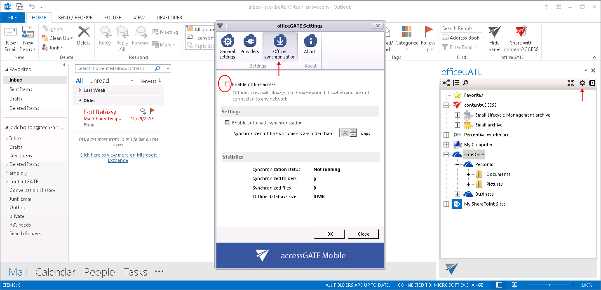601x290 pixels.
Task: Click Send/Receive All Folders quick access icon
Action: click(x=21, y=7)
